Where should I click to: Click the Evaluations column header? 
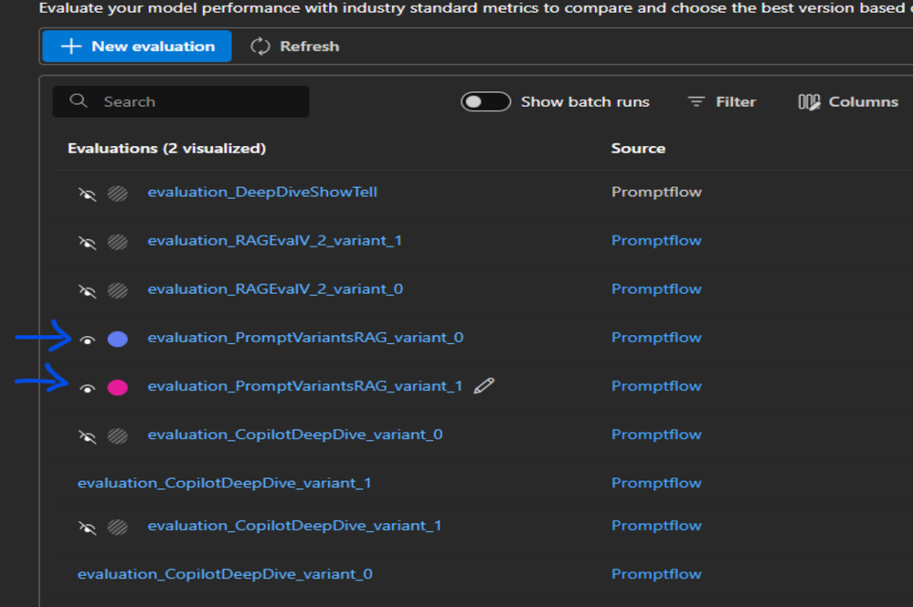tap(166, 148)
